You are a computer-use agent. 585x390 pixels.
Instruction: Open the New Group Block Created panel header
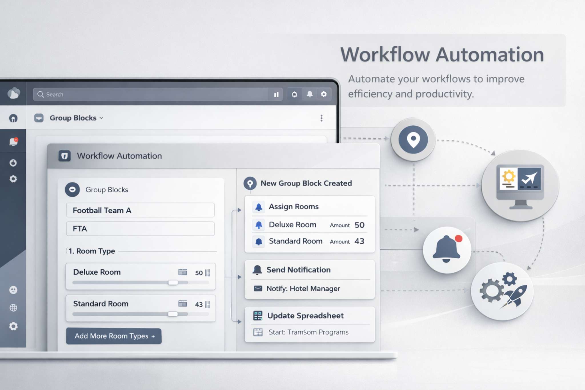306,183
